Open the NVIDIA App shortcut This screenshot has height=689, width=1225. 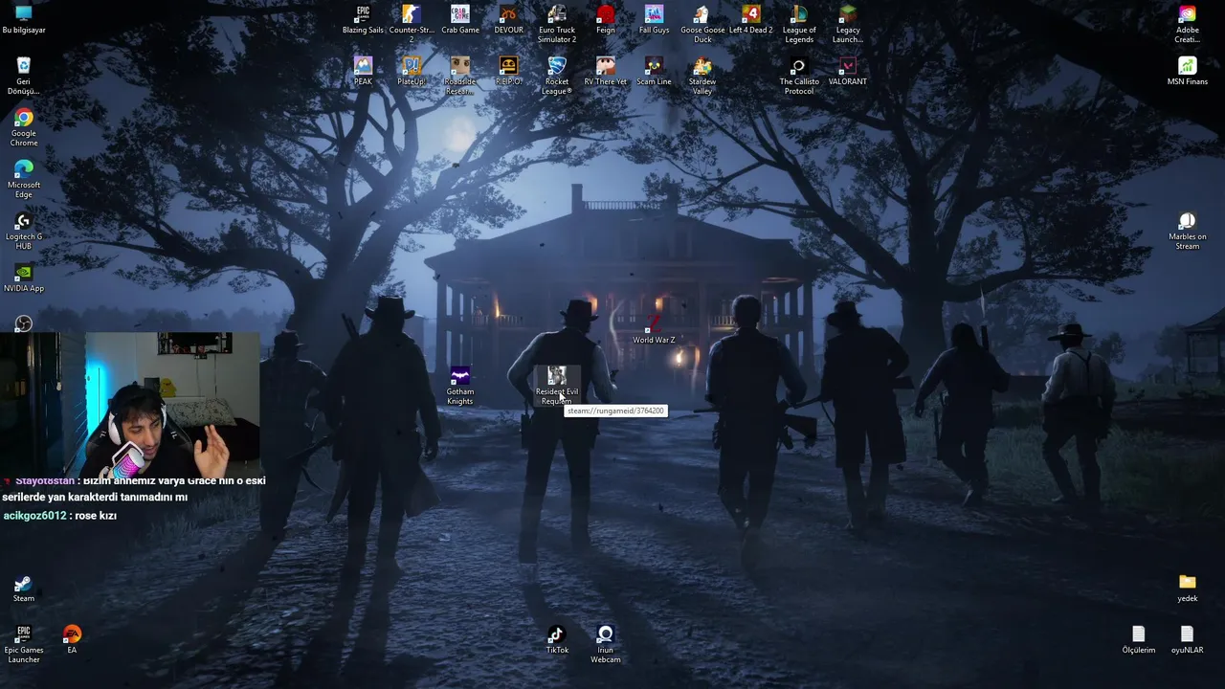pos(24,278)
